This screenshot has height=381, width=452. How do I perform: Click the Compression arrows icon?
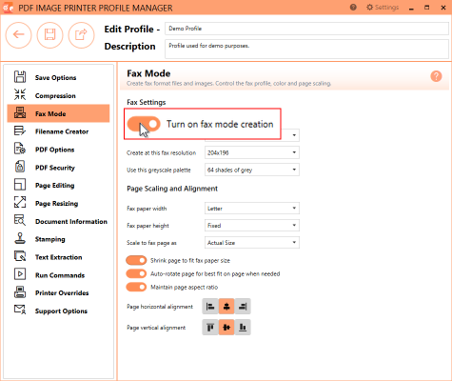coord(20,95)
